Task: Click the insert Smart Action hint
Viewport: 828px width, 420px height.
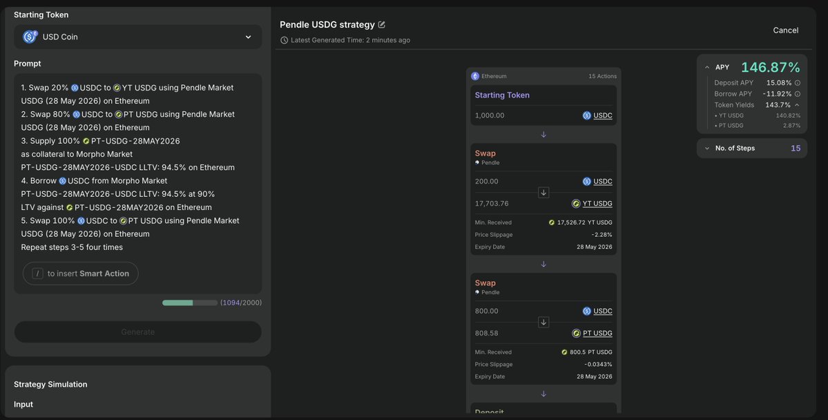Action: [x=80, y=273]
